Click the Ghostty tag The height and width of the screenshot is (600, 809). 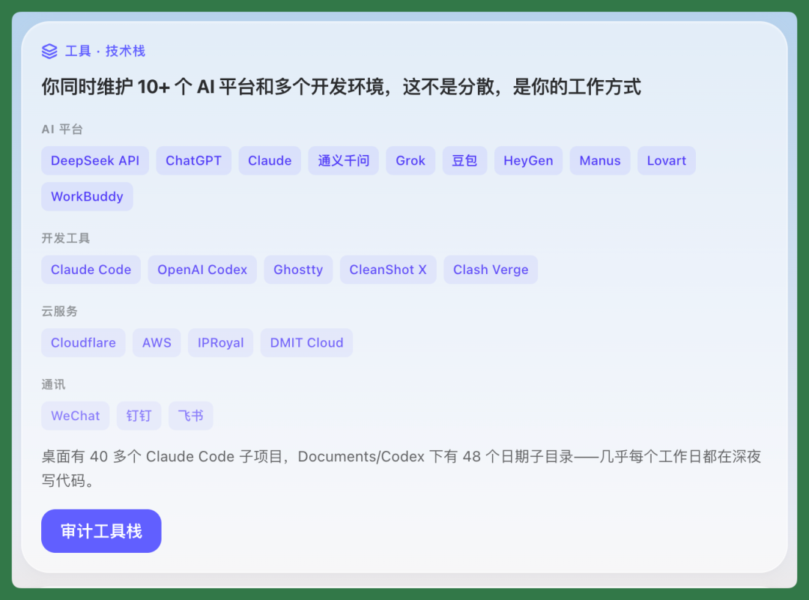(298, 270)
